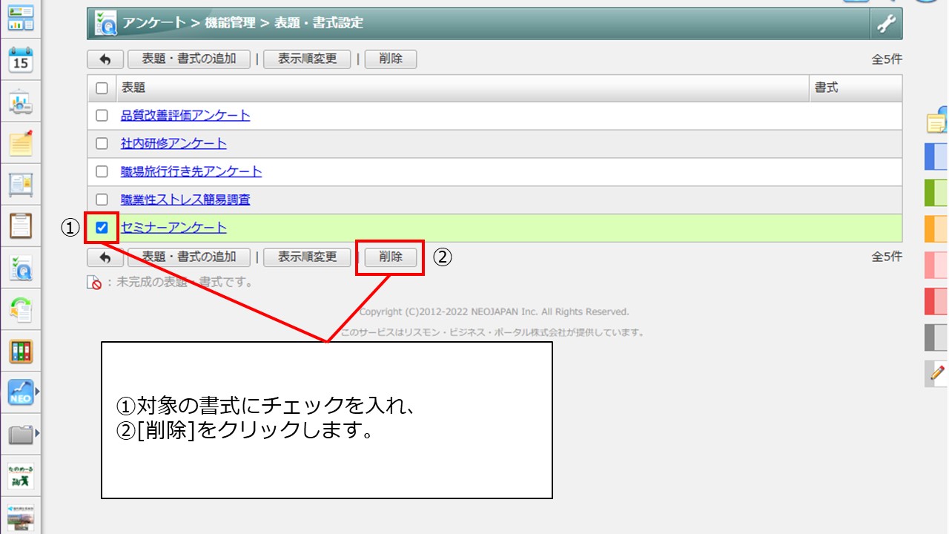Check the 職業性ストレス簡易調査 row checkbox
Image resolution: width=949 pixels, height=534 pixels.
pos(102,200)
